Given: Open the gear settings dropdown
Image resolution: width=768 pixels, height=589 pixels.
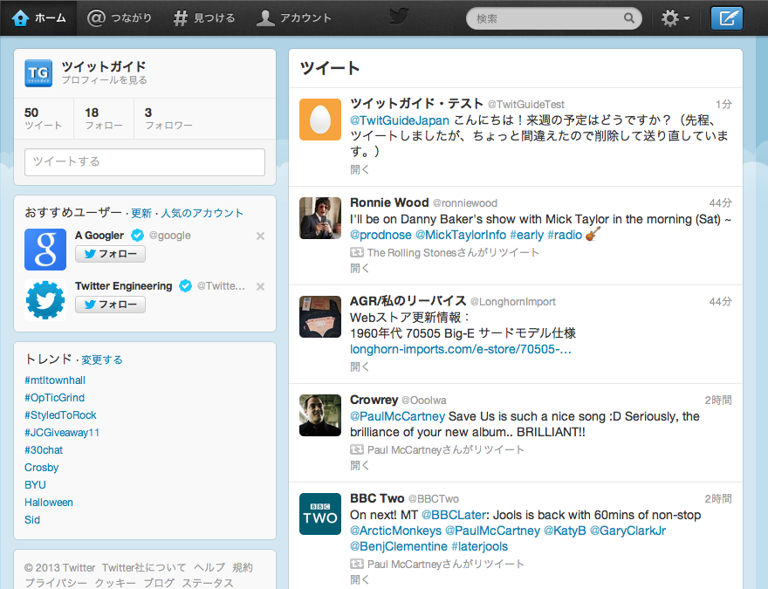Looking at the screenshot, I should pyautogui.click(x=675, y=18).
